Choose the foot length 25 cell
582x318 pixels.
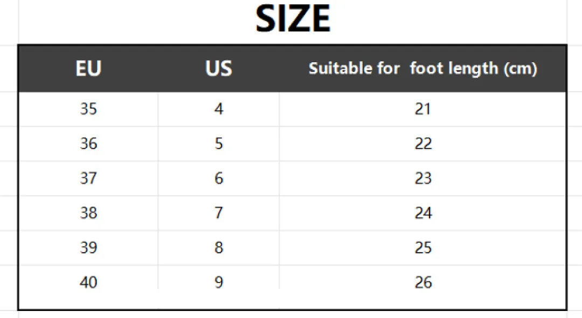point(423,247)
